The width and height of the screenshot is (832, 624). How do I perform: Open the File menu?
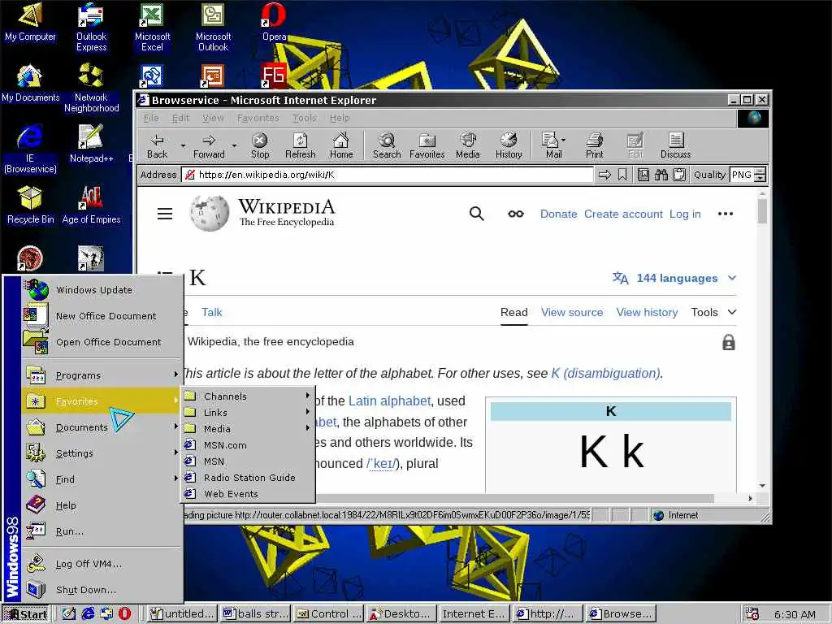pos(151,118)
